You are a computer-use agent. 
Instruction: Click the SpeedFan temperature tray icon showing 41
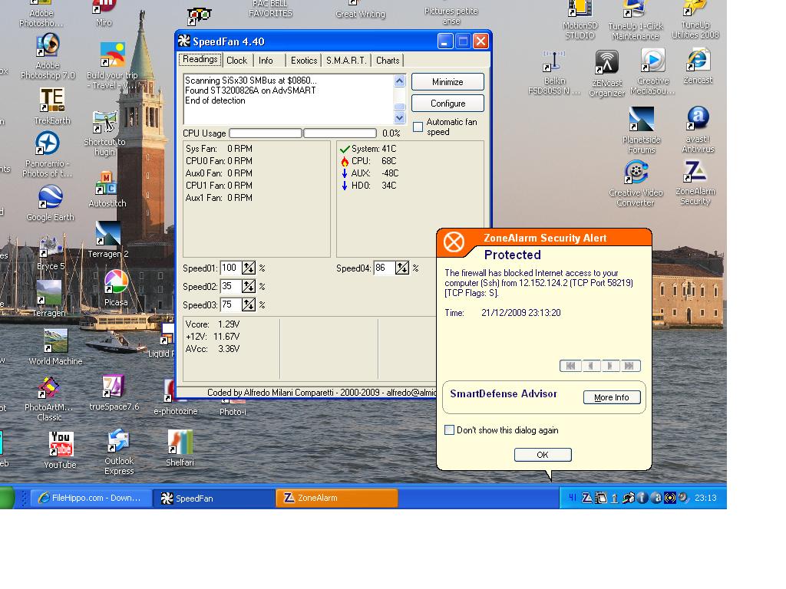point(573,498)
